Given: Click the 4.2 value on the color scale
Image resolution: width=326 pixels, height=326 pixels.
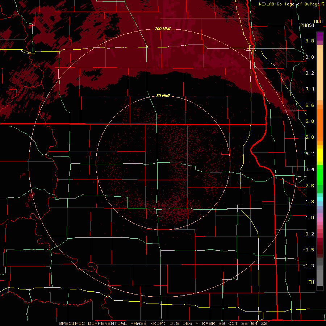Looking at the screenshot, I should point(310,154).
